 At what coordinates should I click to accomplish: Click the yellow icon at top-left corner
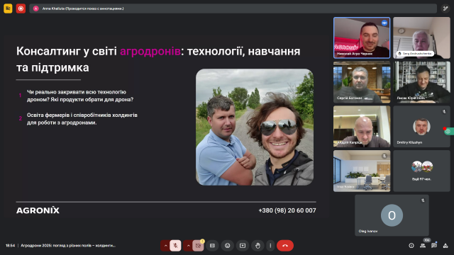tap(8, 8)
